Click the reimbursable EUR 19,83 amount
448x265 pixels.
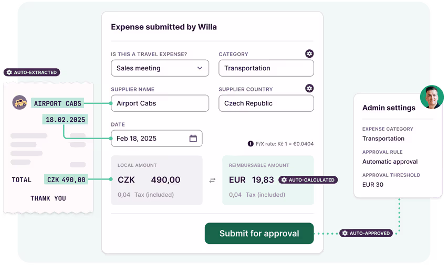(x=252, y=180)
